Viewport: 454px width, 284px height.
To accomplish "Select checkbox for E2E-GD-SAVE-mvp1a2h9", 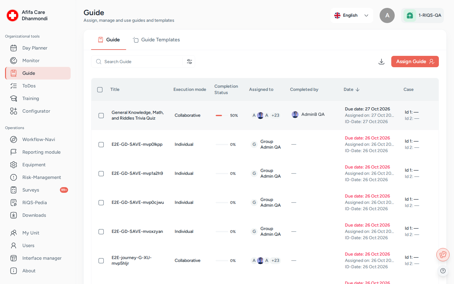I will tap(101, 174).
